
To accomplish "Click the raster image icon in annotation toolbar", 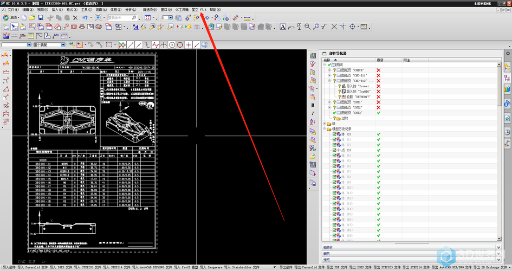I will click(364, 27).
